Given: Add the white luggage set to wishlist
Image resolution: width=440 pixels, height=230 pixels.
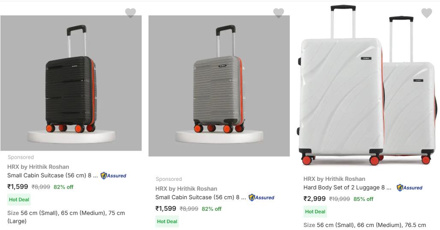Looking at the screenshot, I should [x=427, y=13].
